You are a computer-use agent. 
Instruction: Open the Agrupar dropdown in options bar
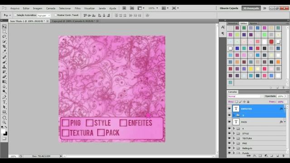tap(44, 15)
